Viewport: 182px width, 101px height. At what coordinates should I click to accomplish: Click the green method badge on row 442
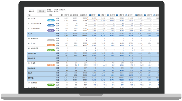click(51, 50)
